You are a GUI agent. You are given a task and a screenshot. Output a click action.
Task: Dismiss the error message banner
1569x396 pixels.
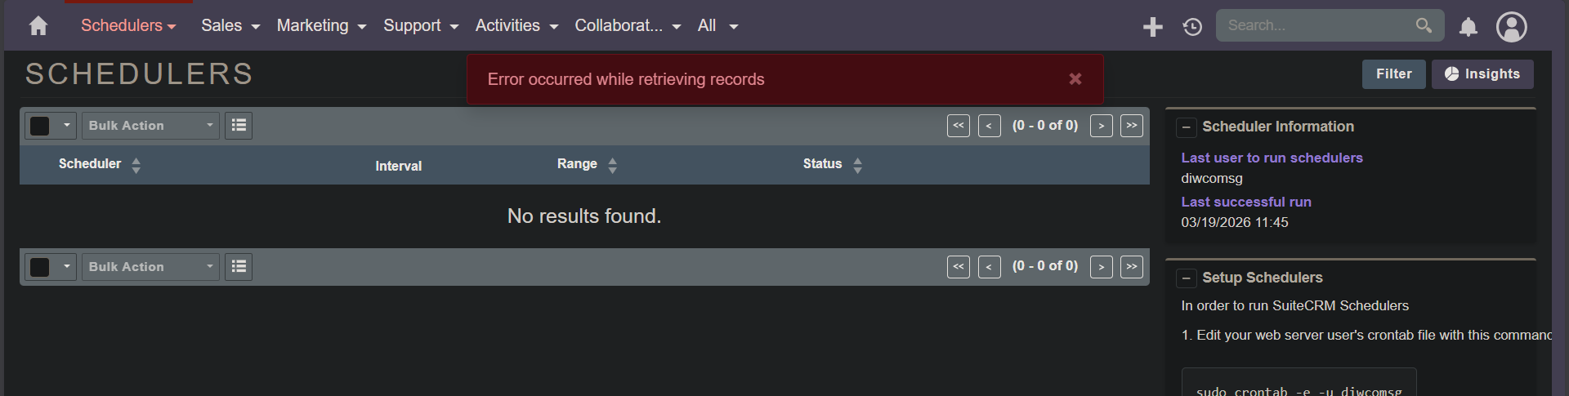[1075, 79]
